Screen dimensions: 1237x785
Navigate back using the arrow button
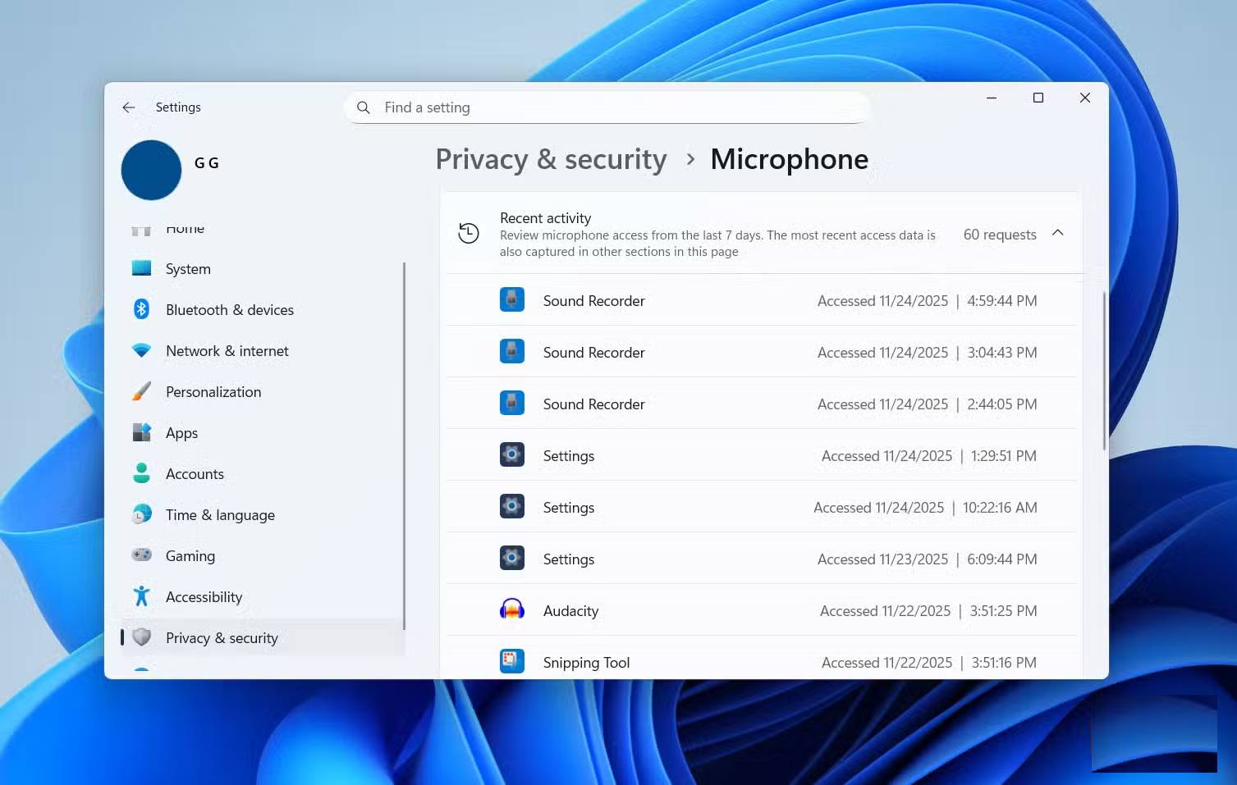[128, 107]
